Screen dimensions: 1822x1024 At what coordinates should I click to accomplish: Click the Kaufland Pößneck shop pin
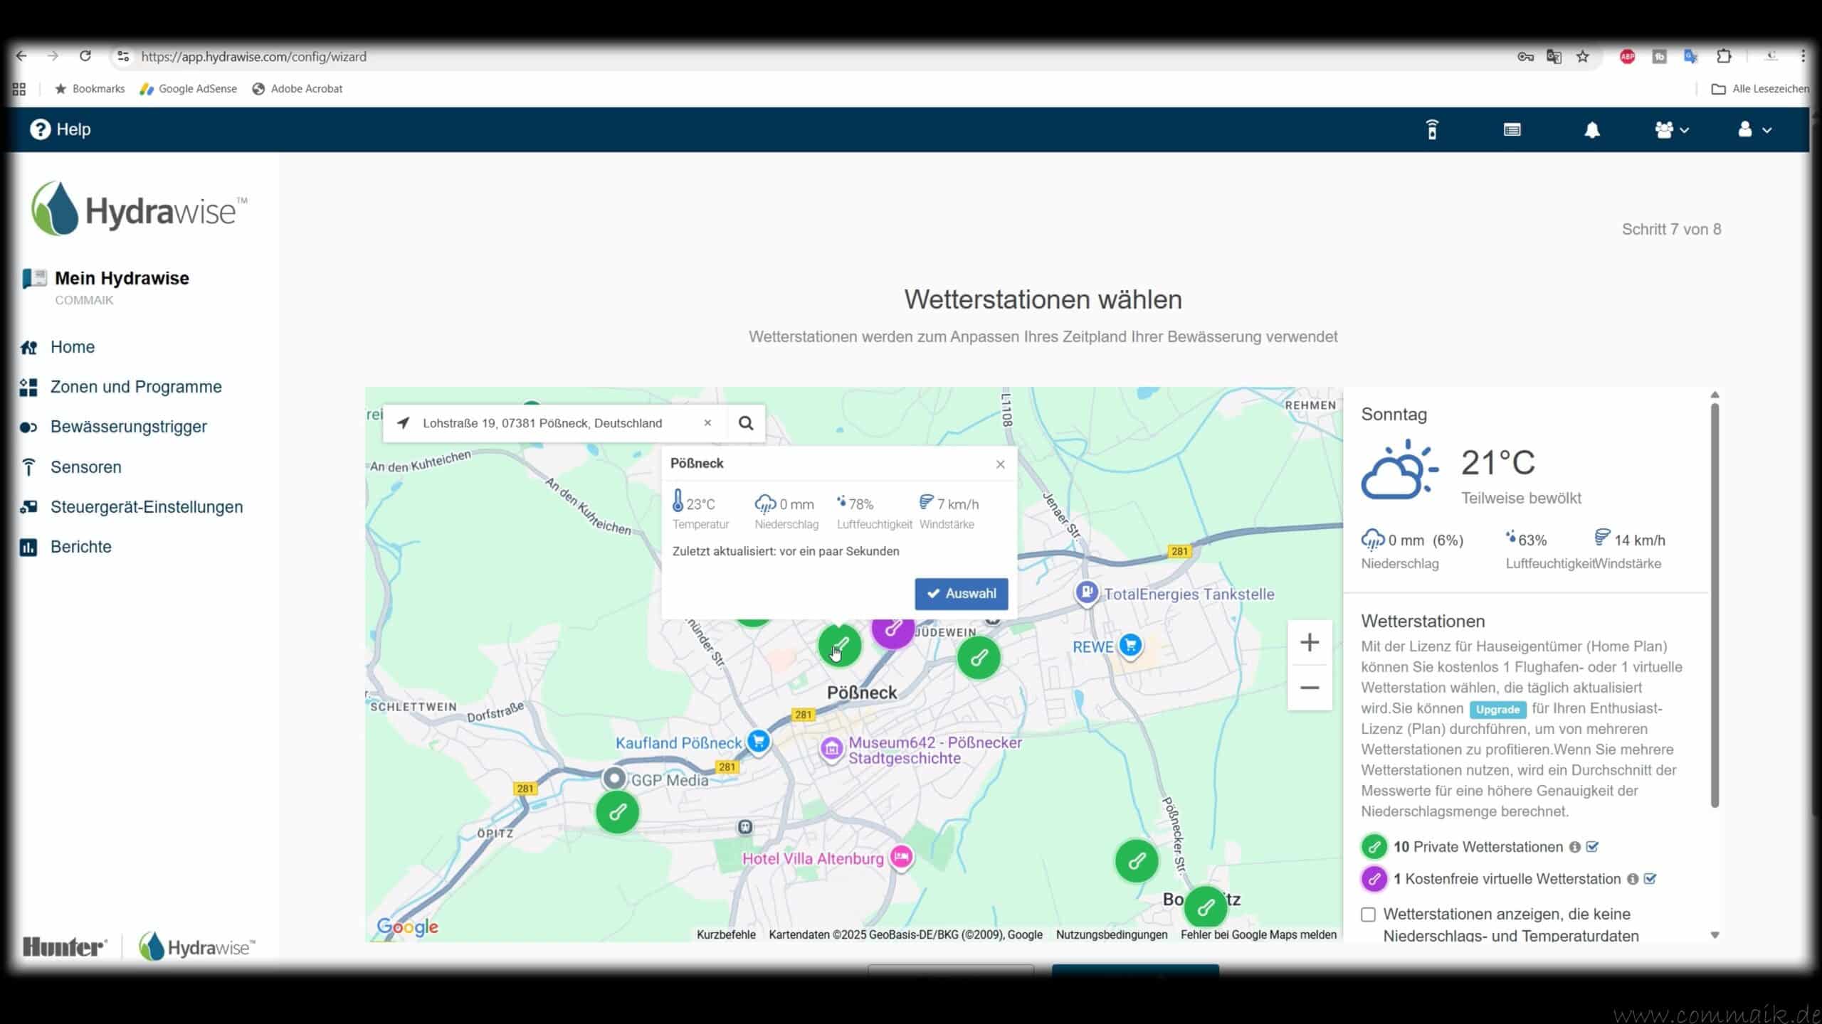(759, 742)
